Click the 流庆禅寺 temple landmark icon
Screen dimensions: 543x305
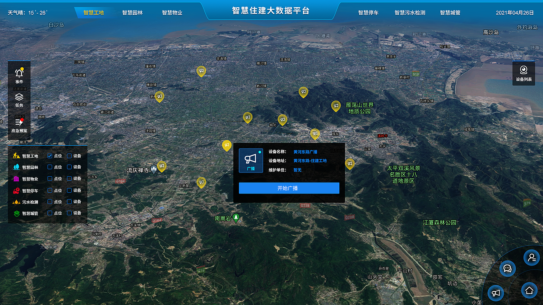(154, 170)
